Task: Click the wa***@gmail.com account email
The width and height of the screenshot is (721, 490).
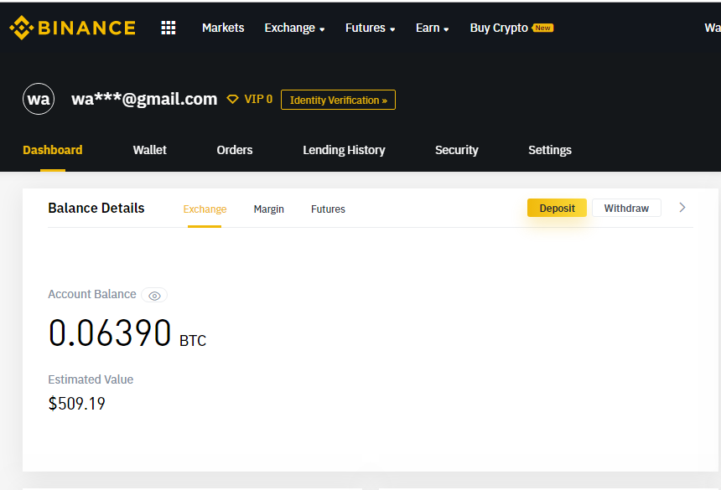Action: tap(144, 99)
